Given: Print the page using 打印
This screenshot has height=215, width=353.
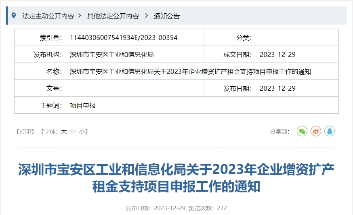Looking at the screenshot, I should point(25,132).
